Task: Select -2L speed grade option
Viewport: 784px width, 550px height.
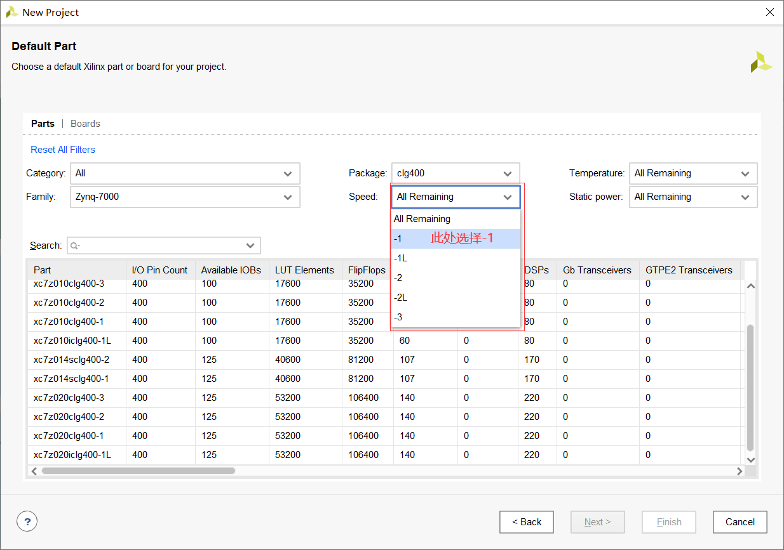Action: pyautogui.click(x=456, y=298)
